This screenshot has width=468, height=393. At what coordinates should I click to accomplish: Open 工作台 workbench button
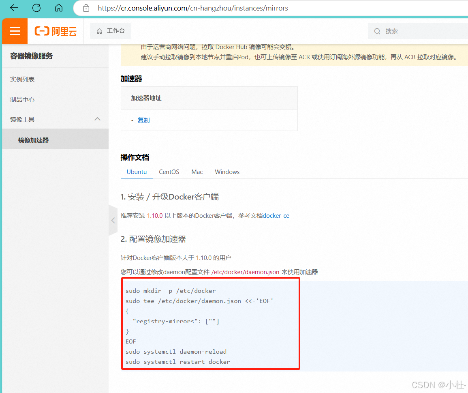click(x=111, y=31)
